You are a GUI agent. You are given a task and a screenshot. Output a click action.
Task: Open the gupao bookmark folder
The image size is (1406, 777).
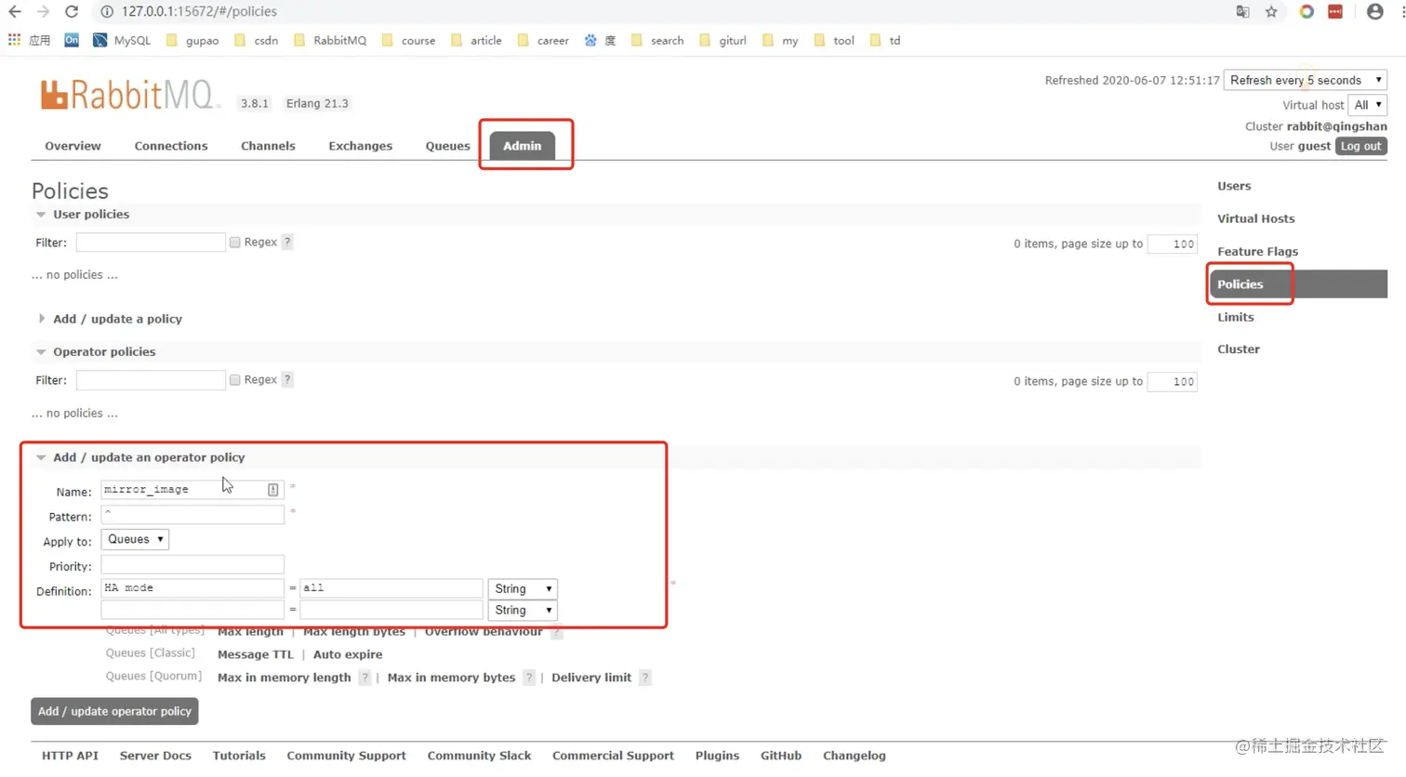point(192,40)
